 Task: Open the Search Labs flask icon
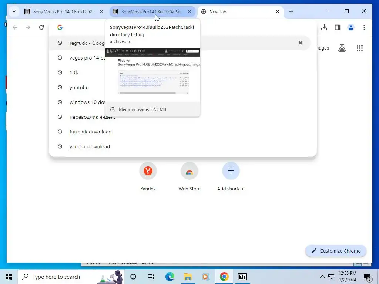click(x=342, y=48)
